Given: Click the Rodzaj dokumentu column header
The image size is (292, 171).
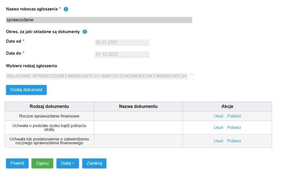Looking at the screenshot, I should pyautogui.click(x=49, y=107).
